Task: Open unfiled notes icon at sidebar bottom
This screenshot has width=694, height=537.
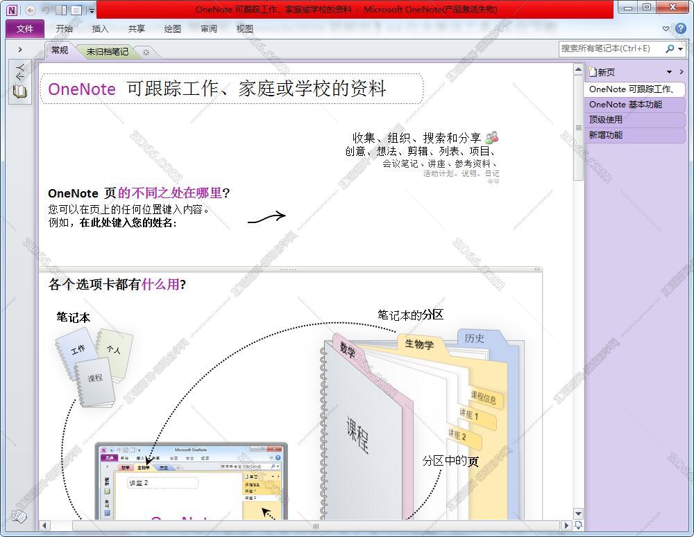Action: (x=19, y=516)
